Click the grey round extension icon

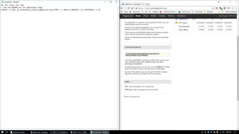pyautogui.click(x=229, y=8)
